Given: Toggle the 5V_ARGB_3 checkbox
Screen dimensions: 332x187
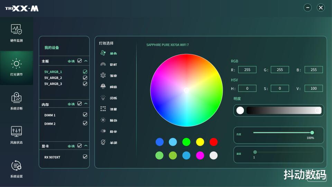Looking at the screenshot, I should click(x=85, y=84).
